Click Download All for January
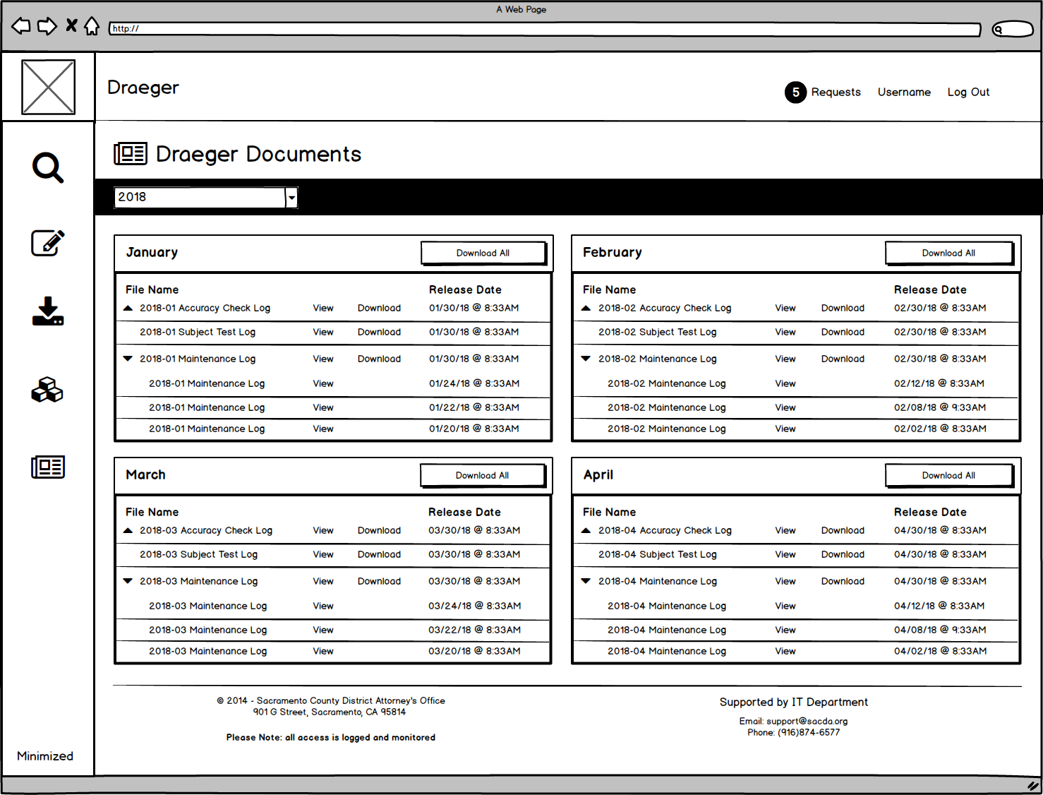This screenshot has height=795, width=1043. [x=483, y=253]
